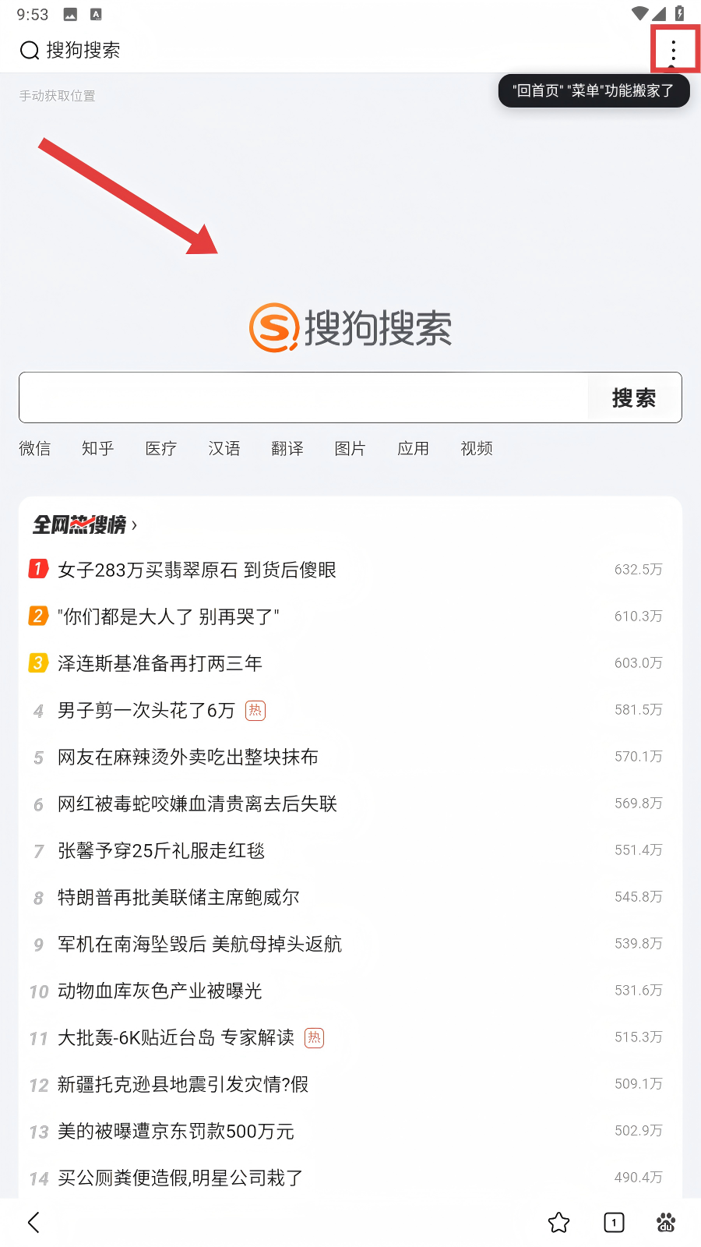Open the 视频 search category
The height and width of the screenshot is (1247, 701).
coord(477,448)
